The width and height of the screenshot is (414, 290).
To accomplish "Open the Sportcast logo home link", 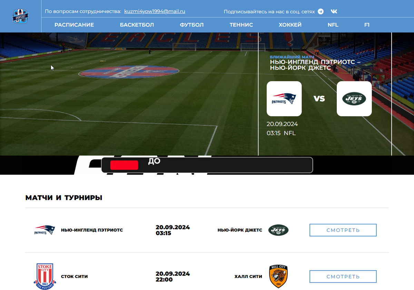I will pos(20,16).
